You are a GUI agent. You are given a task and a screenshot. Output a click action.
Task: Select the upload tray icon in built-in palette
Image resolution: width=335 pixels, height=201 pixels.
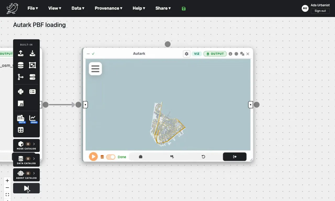coord(21,53)
